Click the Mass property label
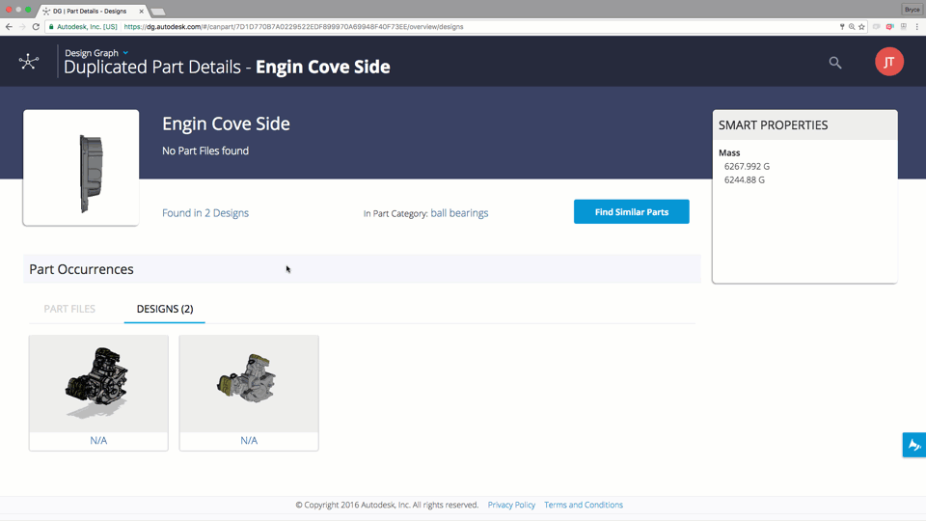926x521 pixels. coord(729,152)
